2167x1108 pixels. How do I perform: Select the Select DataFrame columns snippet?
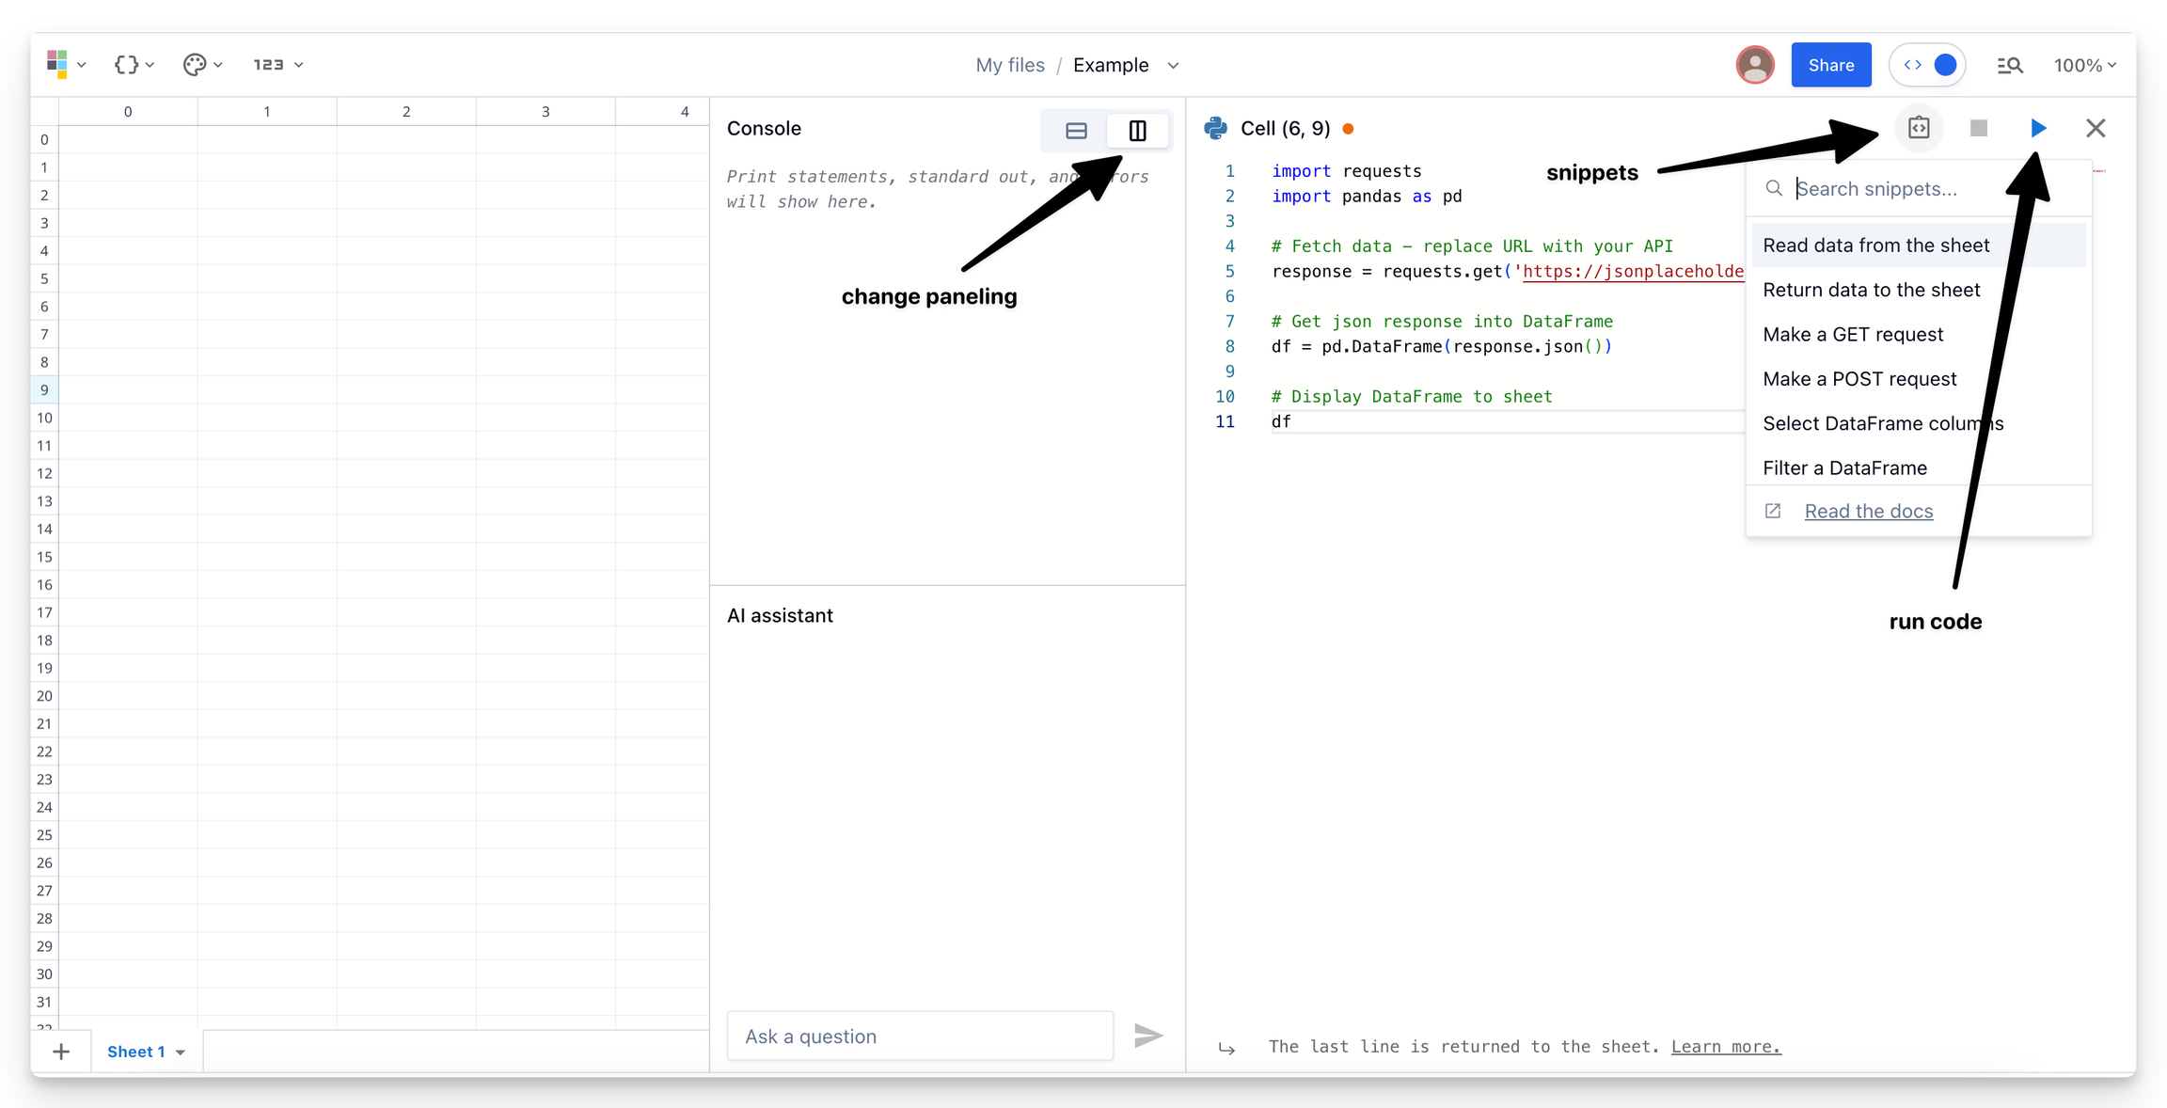[x=1919, y=423]
